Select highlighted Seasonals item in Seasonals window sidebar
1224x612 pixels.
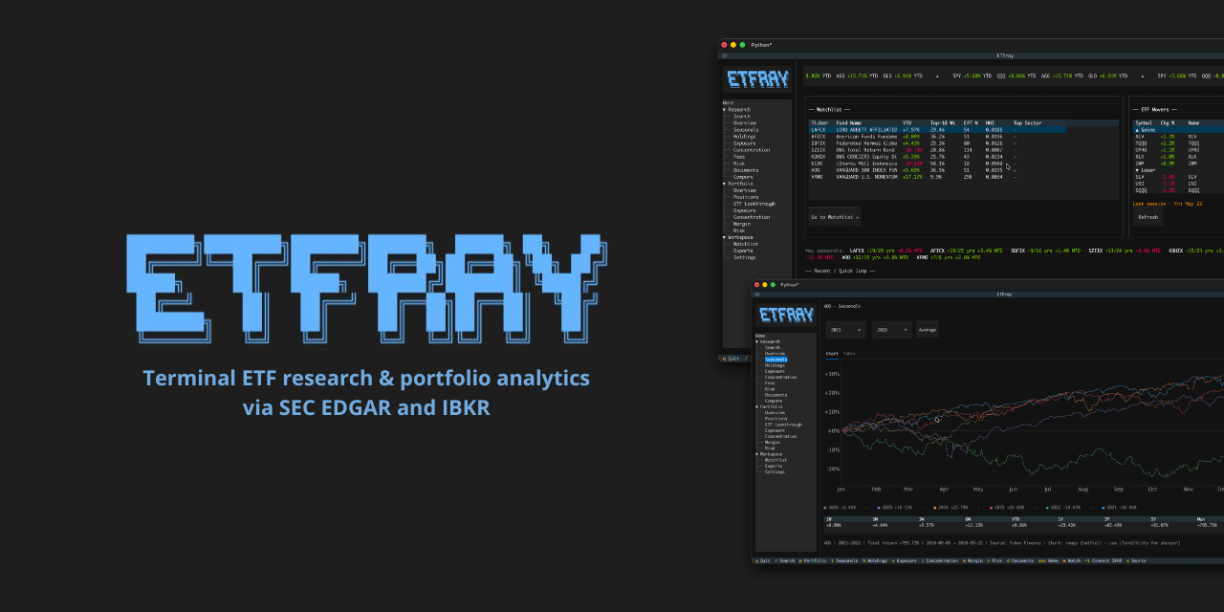tap(776, 360)
